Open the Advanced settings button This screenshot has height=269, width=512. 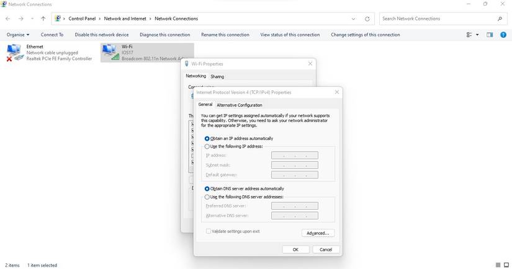318,233
